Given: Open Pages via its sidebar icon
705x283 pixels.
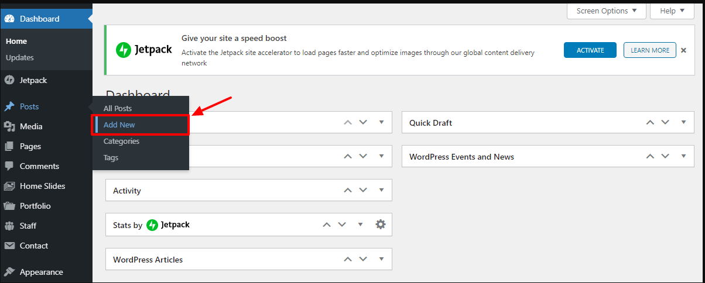Looking at the screenshot, I should coord(9,146).
